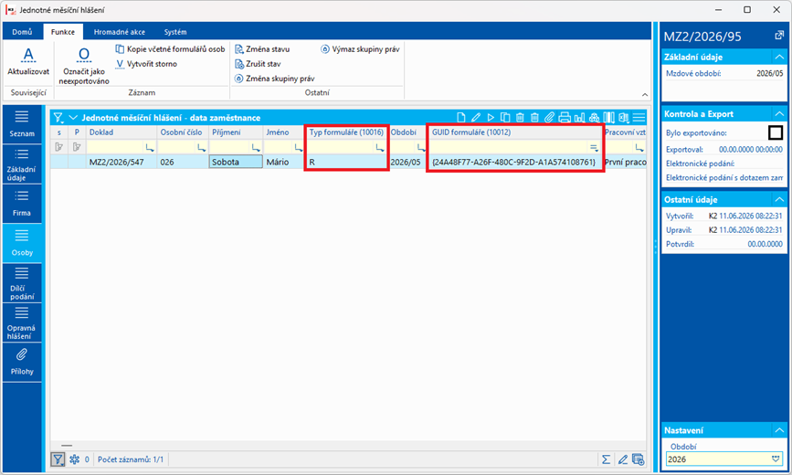The width and height of the screenshot is (792, 475).
Task: Open the Období 2026 dropdown
Action: click(x=776, y=459)
